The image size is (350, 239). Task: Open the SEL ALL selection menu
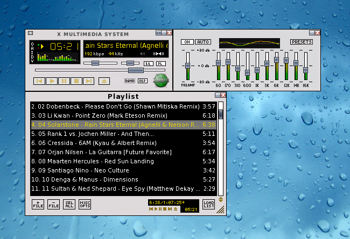click(x=69, y=204)
